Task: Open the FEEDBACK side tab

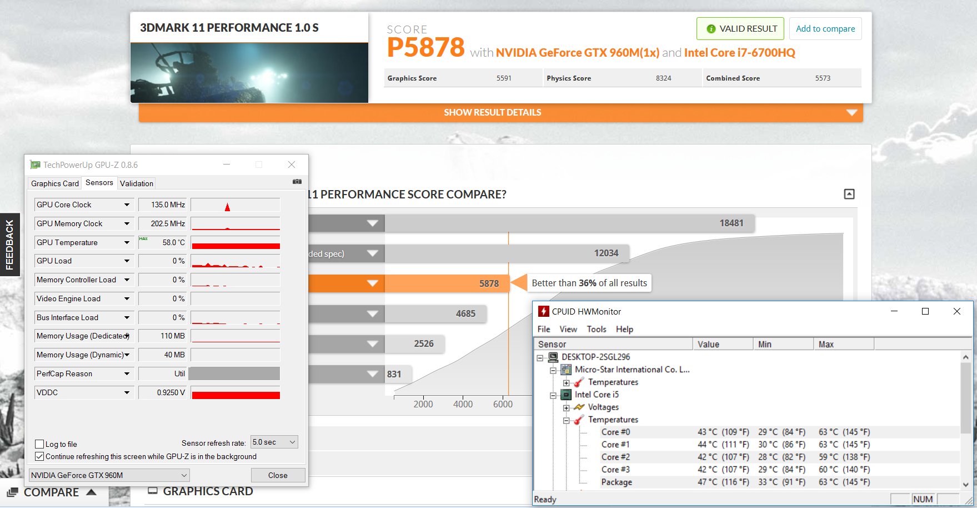Action: click(x=9, y=245)
